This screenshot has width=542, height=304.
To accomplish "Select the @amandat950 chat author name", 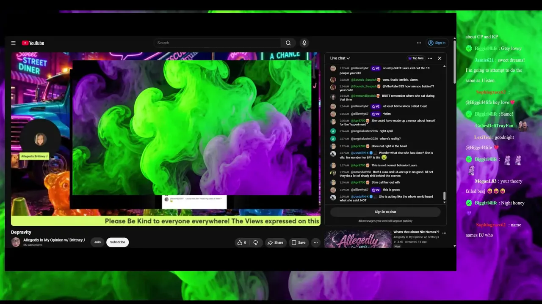I will coord(361,172).
